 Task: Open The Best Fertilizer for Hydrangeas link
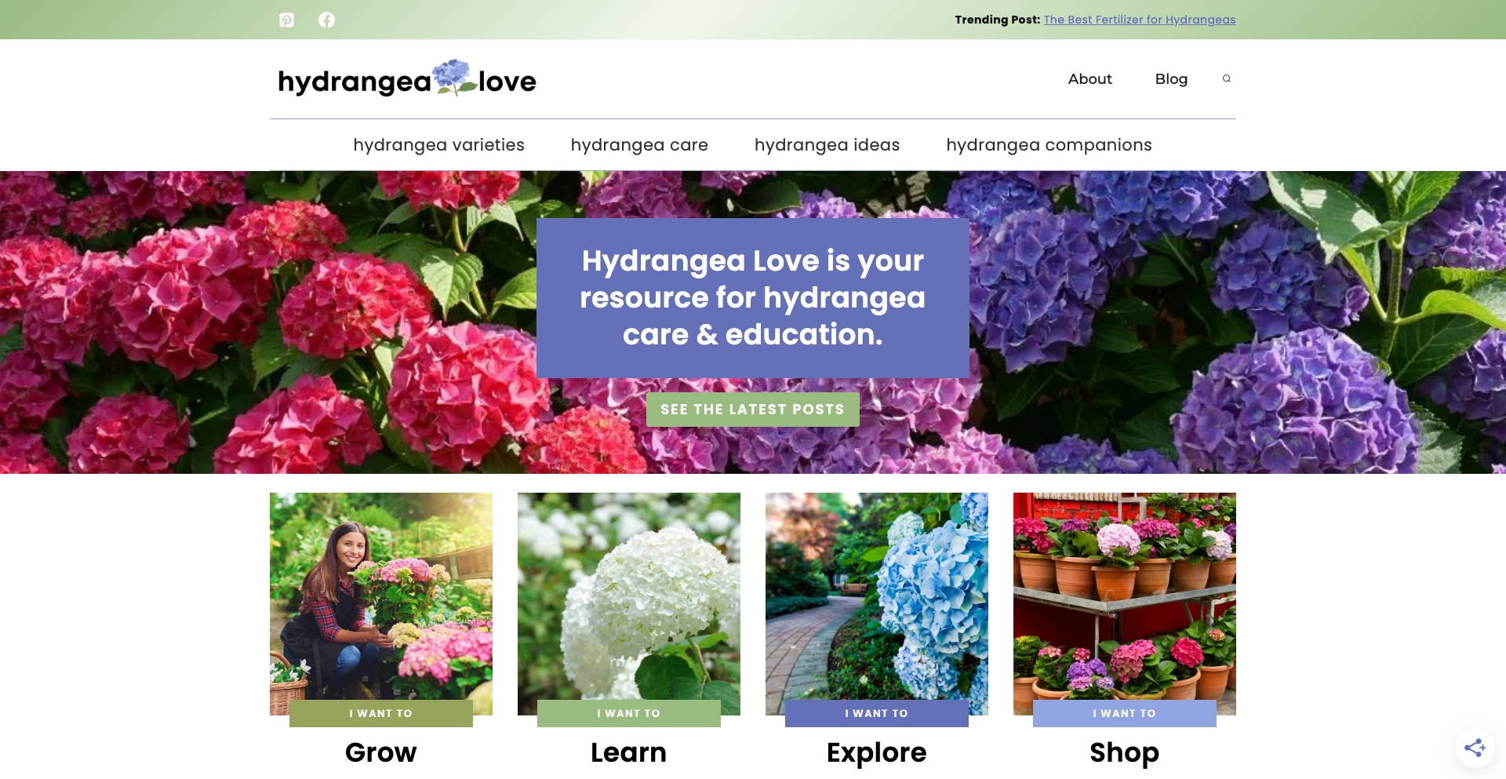pyautogui.click(x=1139, y=20)
